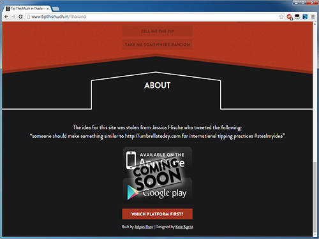Click the ABOUT heading

click(x=158, y=85)
